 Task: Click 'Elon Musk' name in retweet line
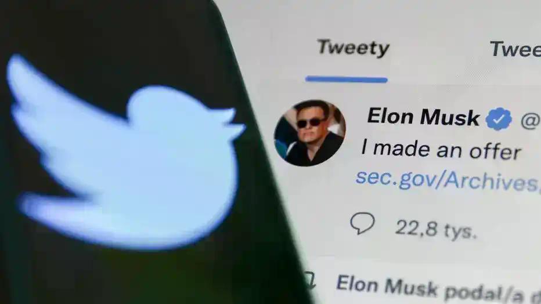click(x=387, y=286)
